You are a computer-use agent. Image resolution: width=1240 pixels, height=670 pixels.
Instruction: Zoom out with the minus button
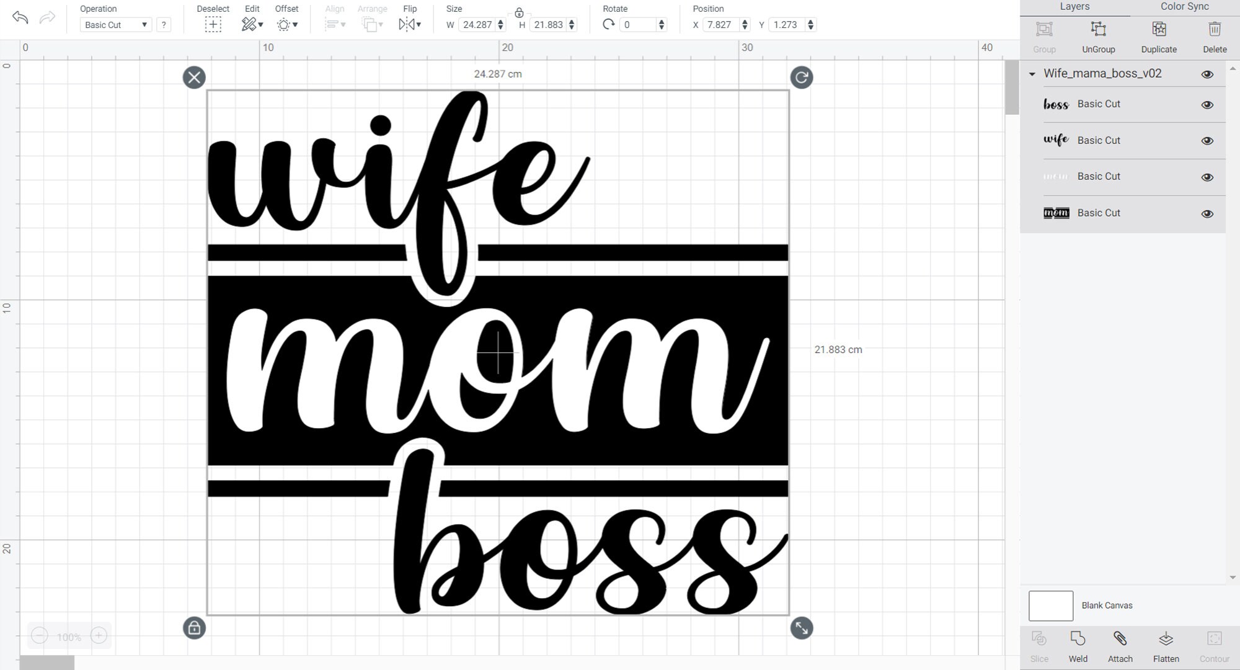pyautogui.click(x=39, y=636)
